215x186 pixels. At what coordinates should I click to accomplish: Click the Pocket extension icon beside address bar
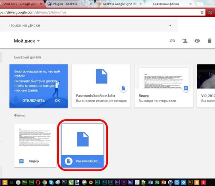click(210, 12)
